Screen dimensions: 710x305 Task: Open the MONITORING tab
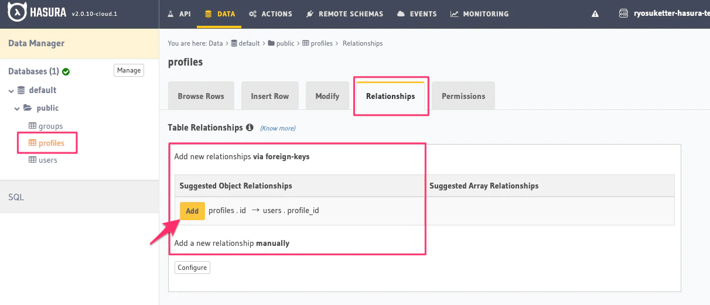click(480, 13)
